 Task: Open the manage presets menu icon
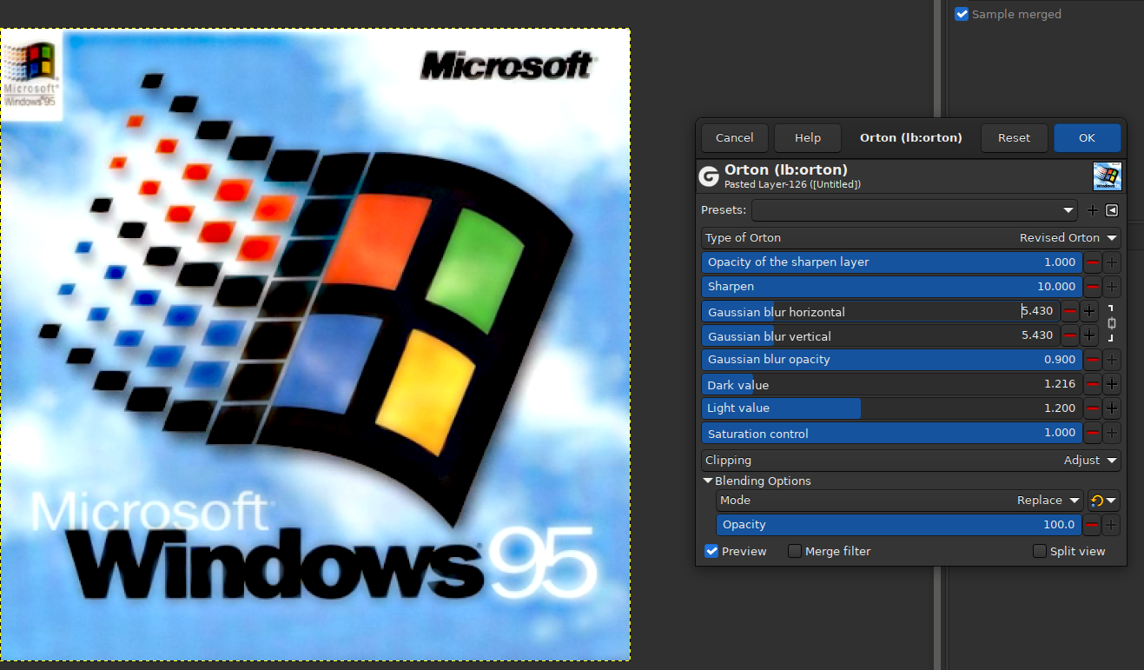click(1112, 210)
